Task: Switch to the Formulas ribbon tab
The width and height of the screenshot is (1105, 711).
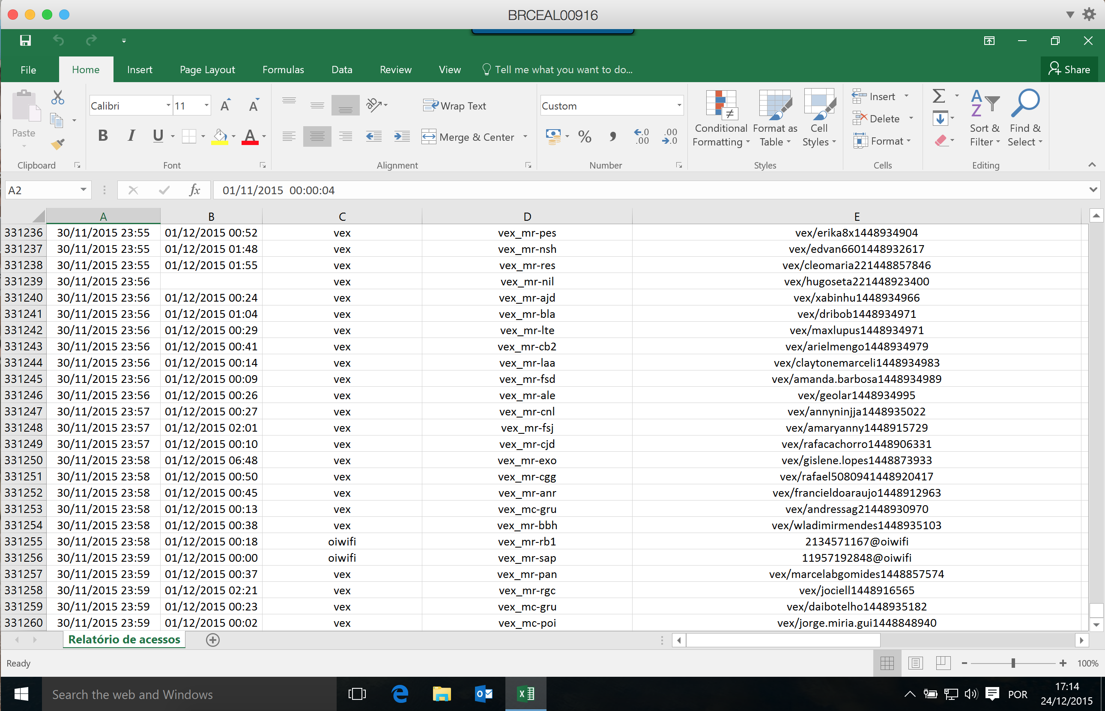Action: click(283, 70)
